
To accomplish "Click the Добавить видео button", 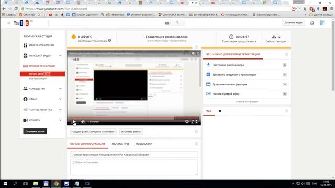I will [293, 23].
